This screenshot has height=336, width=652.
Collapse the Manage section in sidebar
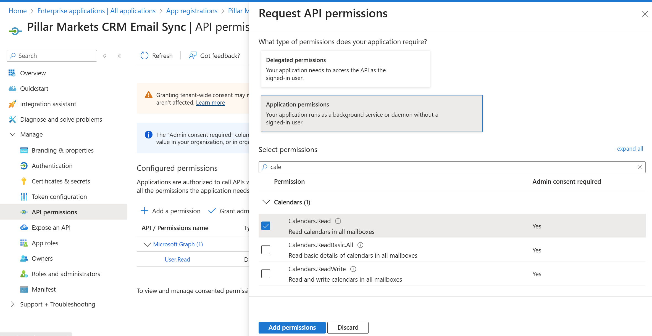pyautogui.click(x=12, y=134)
